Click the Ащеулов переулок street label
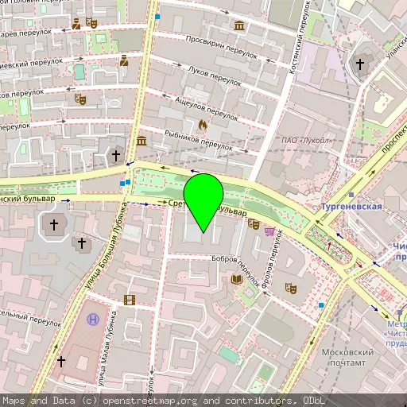Screen dimensions: 407x407 [x=207, y=109]
